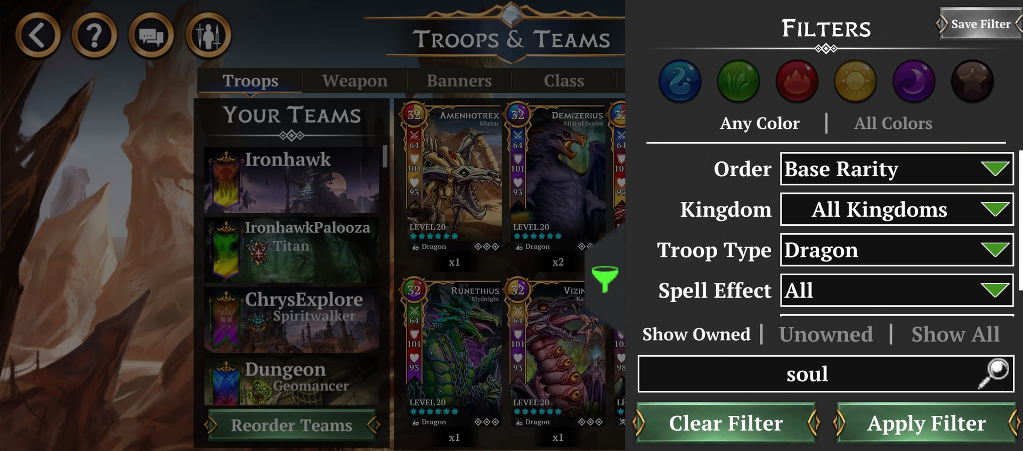Select the Any Color option

click(759, 124)
